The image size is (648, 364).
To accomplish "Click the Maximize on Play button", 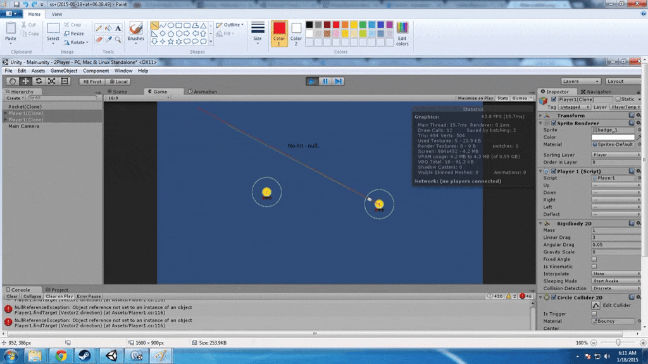I will tap(475, 98).
